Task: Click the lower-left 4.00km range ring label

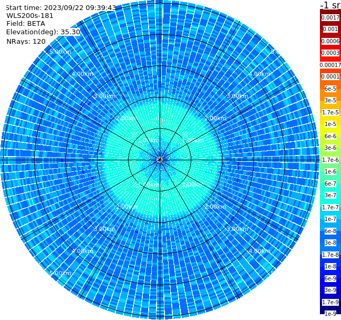Action: coord(82,251)
